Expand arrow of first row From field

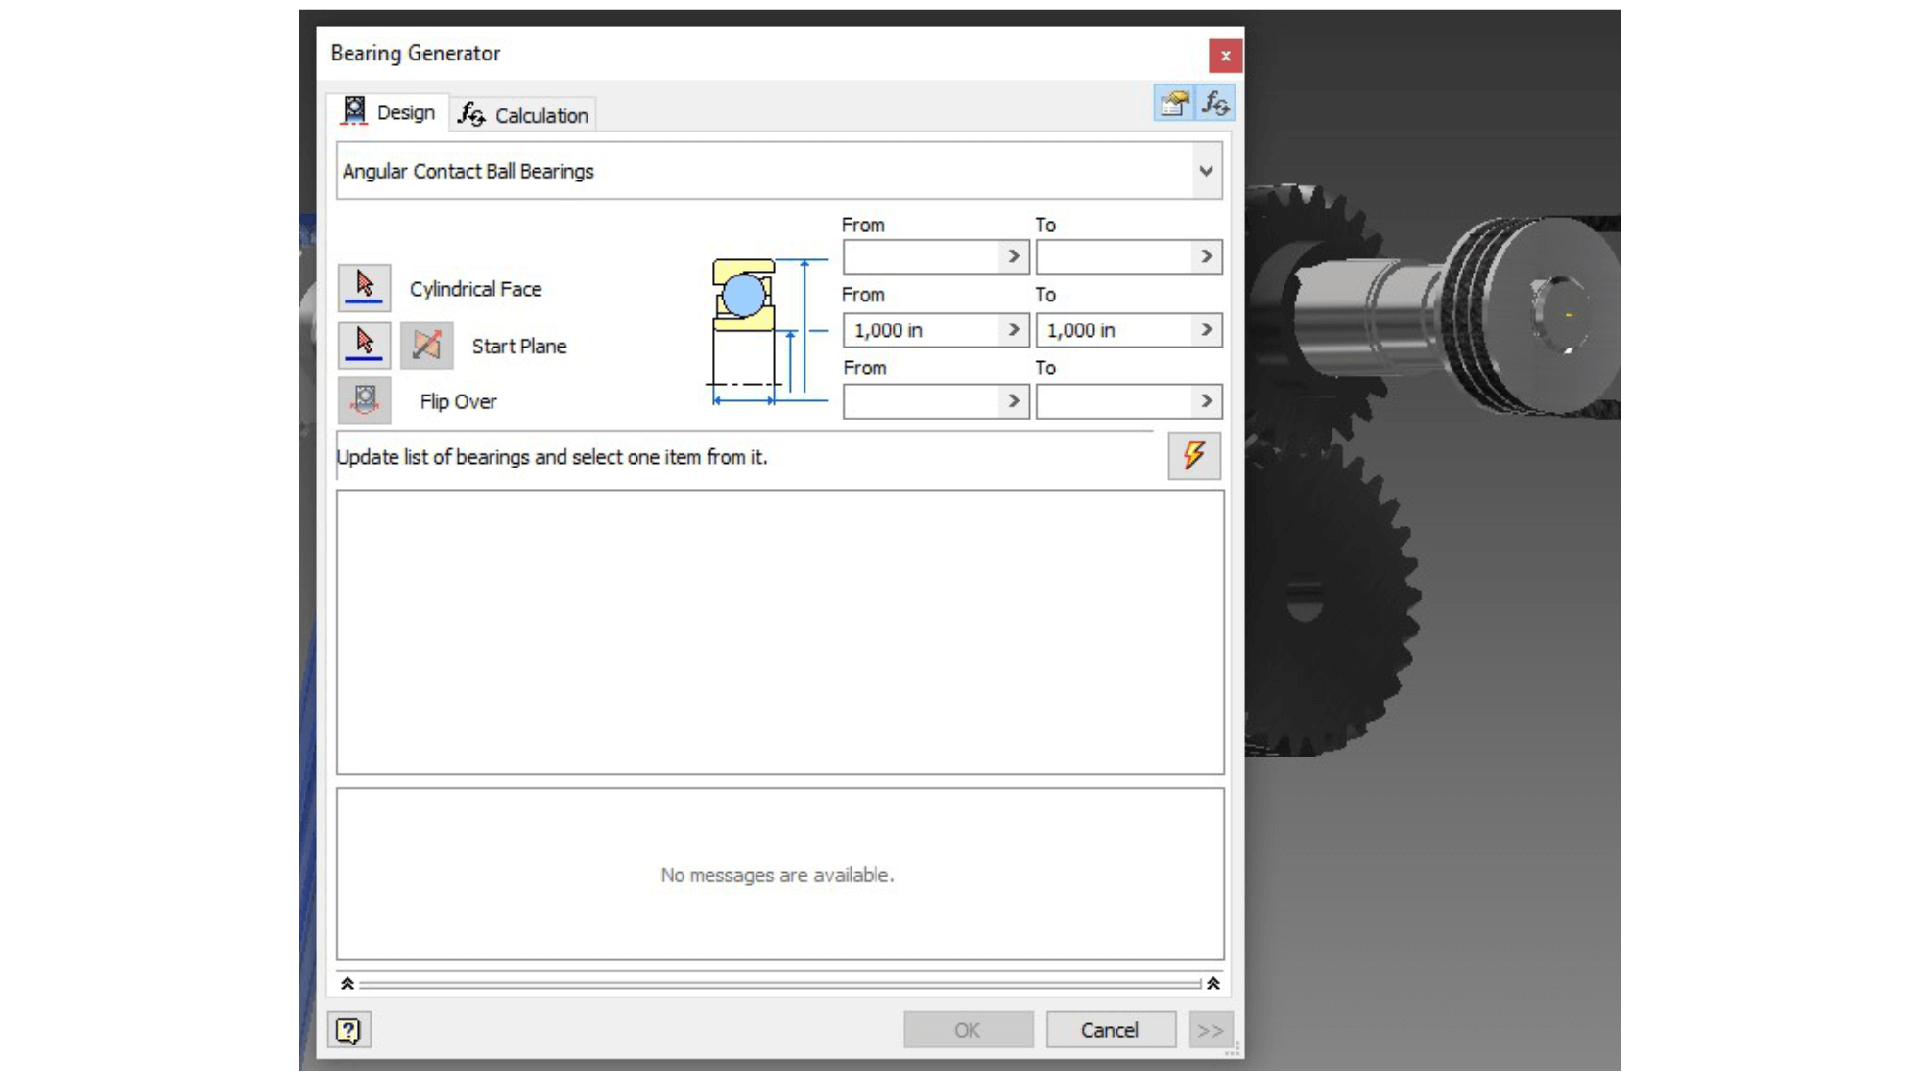pos(1014,256)
